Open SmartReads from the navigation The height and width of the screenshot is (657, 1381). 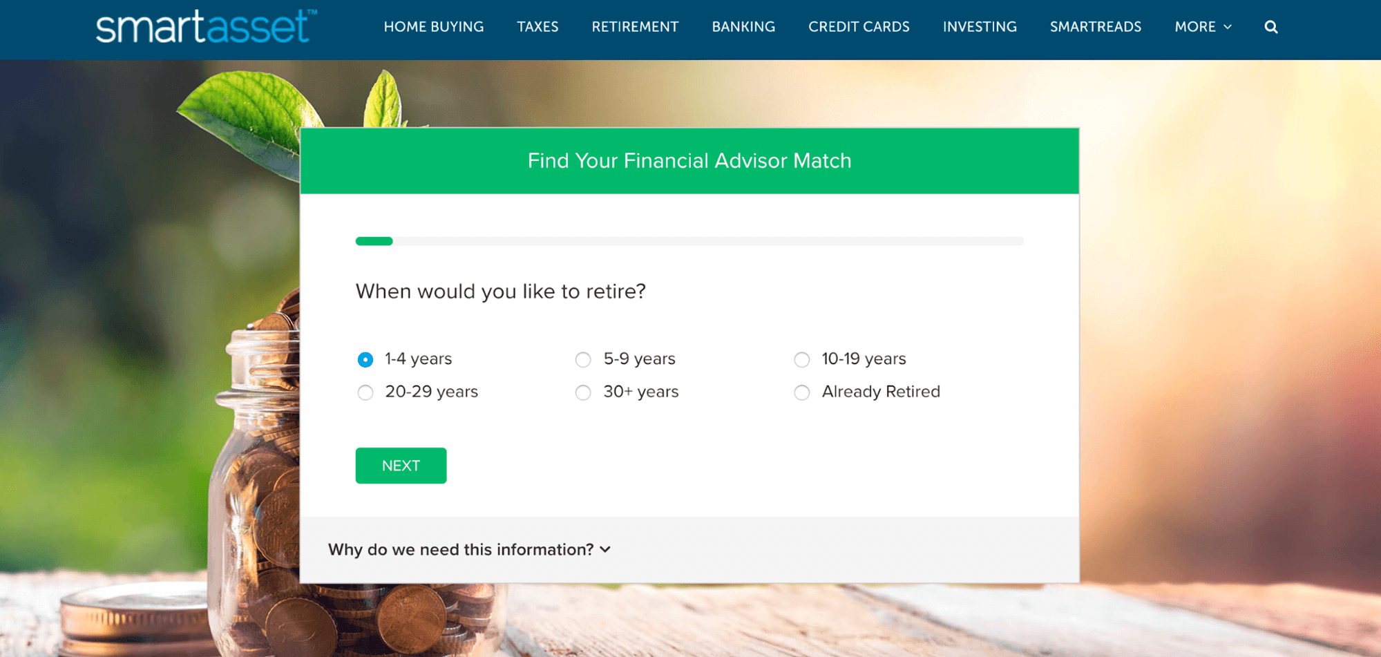point(1096,27)
